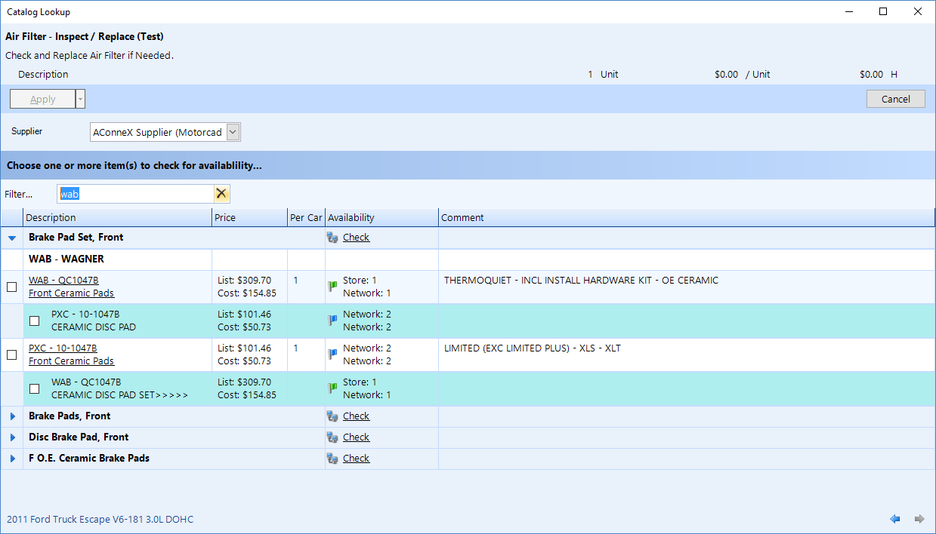Collapse the Brake Pad Set, Front group

(x=12, y=238)
